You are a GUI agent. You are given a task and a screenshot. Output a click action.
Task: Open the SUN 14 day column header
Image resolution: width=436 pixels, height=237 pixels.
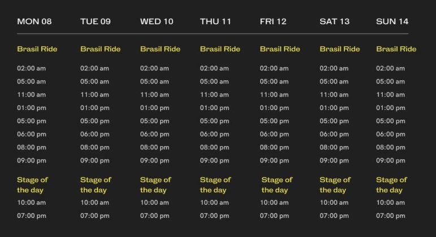coord(392,21)
